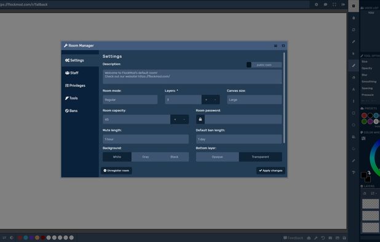Select the purple color preset
This screenshot has height=242, width=380.
click(x=370, y=122)
